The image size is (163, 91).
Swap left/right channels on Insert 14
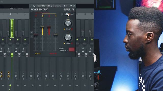pos(83,51)
